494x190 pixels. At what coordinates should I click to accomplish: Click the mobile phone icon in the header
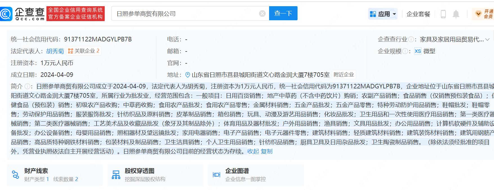click(443, 14)
